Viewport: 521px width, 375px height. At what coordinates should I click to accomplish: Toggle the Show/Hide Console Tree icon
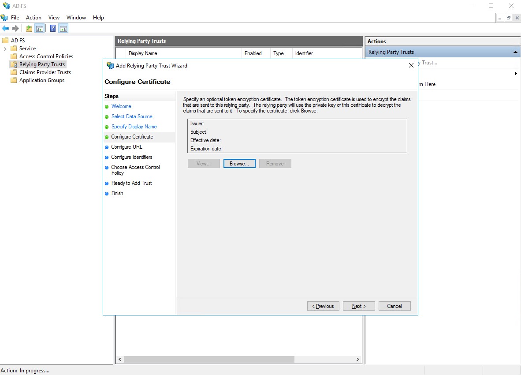39,28
